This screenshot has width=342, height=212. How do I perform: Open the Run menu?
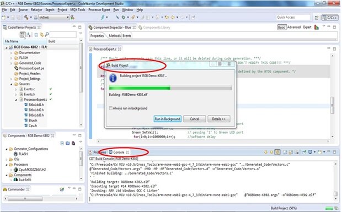pos(116,10)
